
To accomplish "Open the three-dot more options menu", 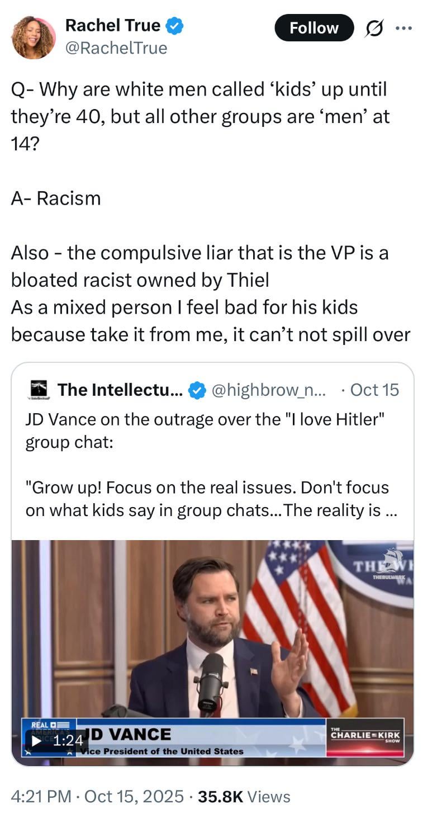I will pyautogui.click(x=402, y=28).
